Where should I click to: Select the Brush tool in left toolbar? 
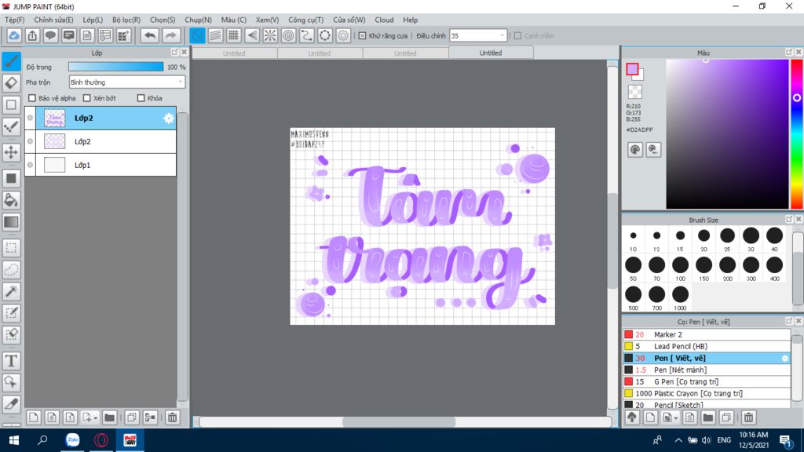coord(11,61)
